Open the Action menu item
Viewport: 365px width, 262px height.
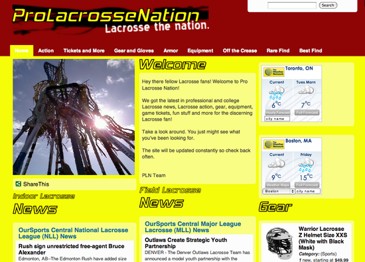point(46,50)
